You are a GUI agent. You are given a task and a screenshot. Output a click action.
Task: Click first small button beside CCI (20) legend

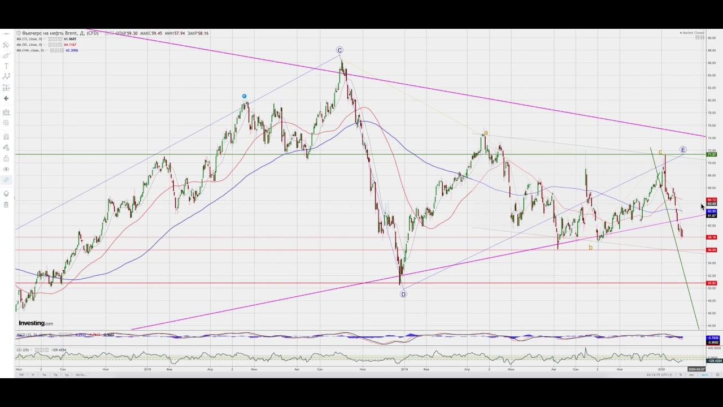tap(37, 350)
